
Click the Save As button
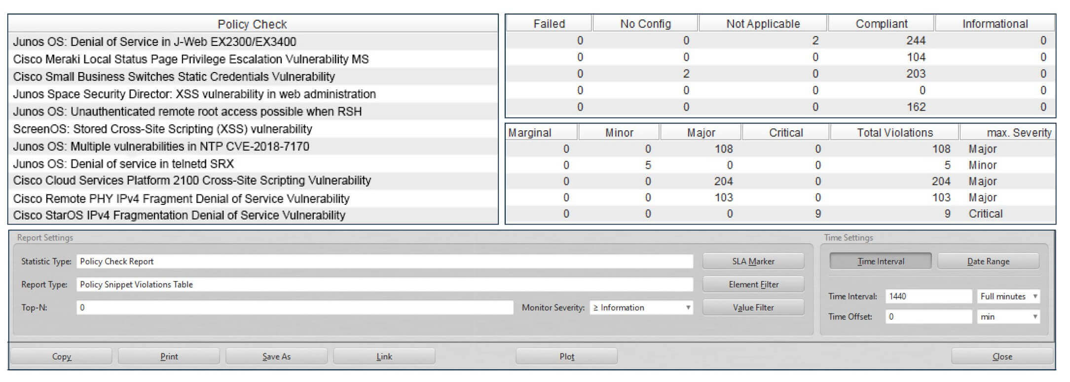[276, 356]
